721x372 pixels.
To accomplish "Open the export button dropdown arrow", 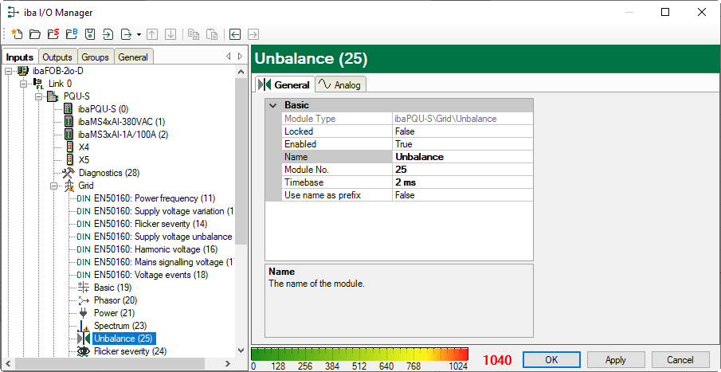I will [139, 34].
